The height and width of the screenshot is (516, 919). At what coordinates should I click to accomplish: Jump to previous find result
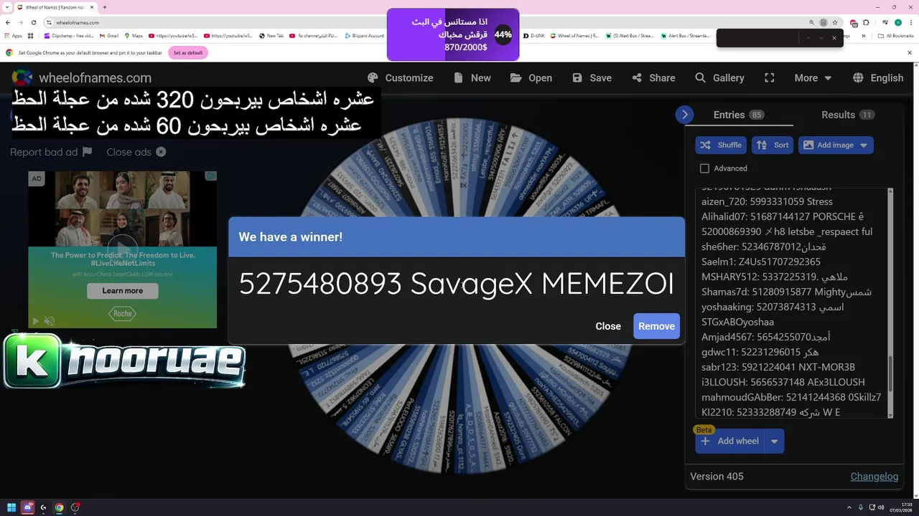pyautogui.click(x=808, y=38)
